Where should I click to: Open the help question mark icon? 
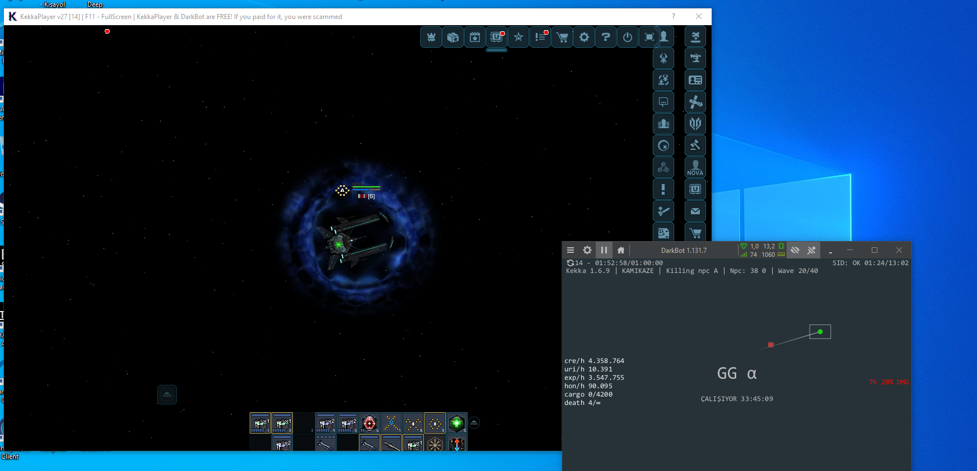(606, 37)
